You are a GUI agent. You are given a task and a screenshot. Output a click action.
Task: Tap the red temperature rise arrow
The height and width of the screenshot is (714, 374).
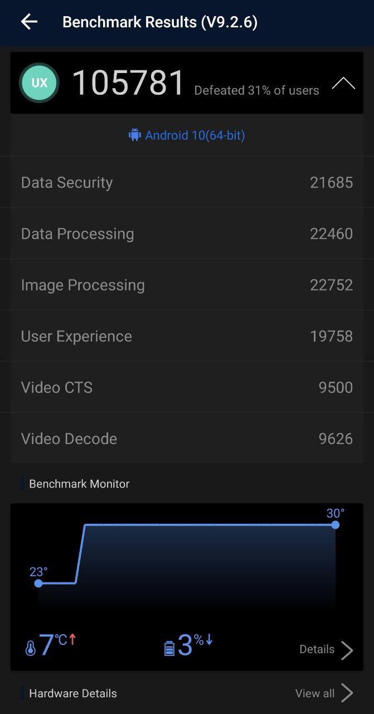74,641
